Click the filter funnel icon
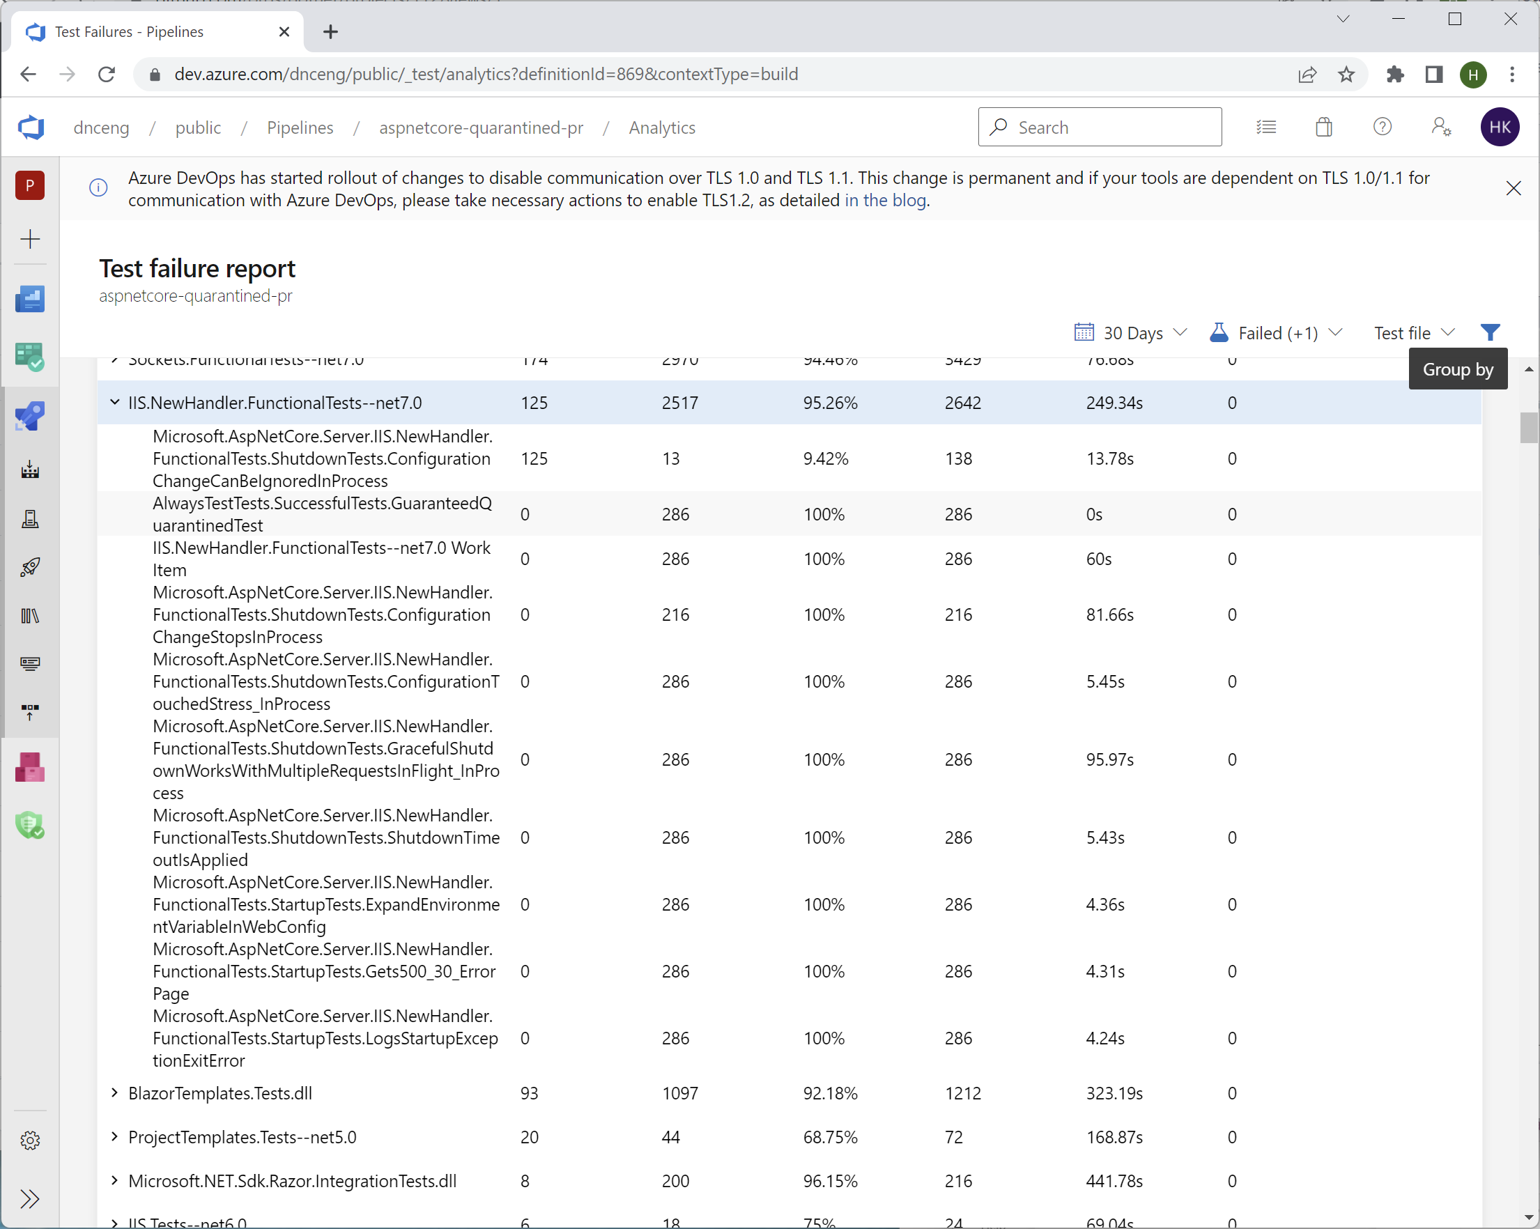 (x=1490, y=333)
